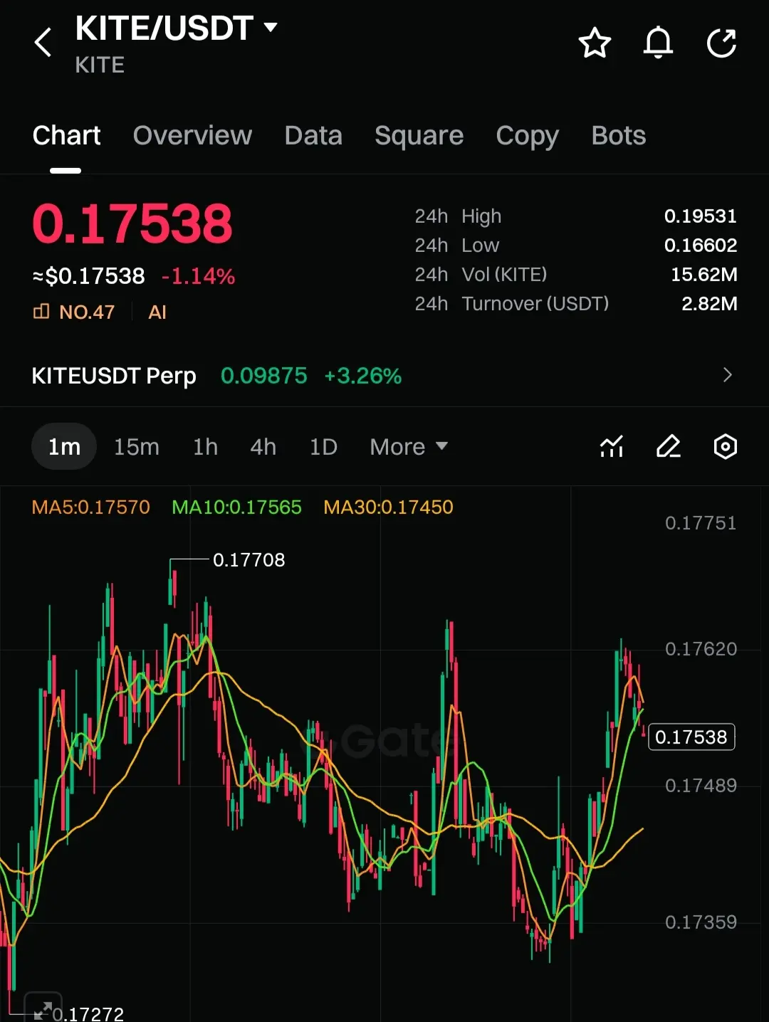Tap the 24h Turnover value 2.82M
This screenshot has height=1022, width=769.
(709, 303)
